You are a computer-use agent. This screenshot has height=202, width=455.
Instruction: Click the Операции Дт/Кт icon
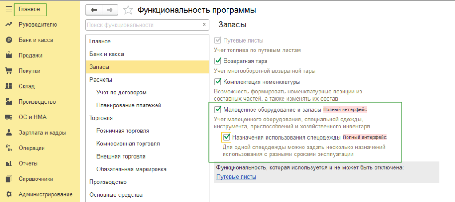pos(9,148)
